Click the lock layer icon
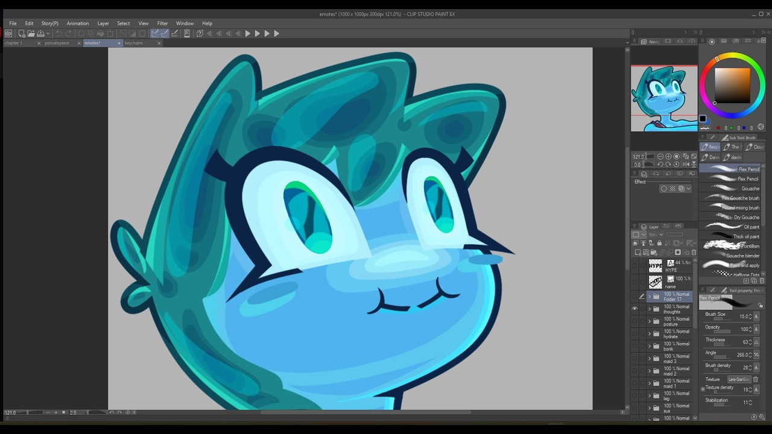The image size is (772, 434). click(659, 244)
